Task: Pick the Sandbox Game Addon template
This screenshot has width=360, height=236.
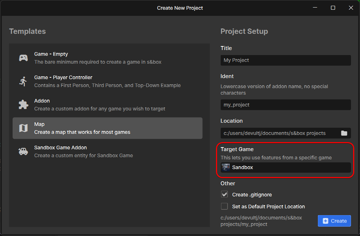Action: tap(107, 151)
